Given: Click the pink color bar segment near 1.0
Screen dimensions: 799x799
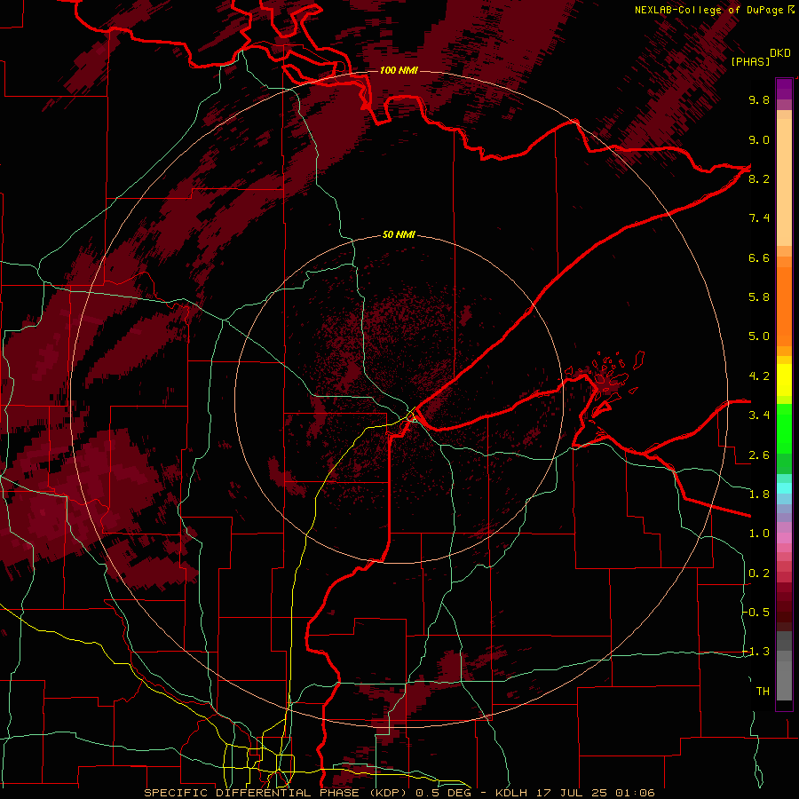Looking at the screenshot, I should point(784,538).
